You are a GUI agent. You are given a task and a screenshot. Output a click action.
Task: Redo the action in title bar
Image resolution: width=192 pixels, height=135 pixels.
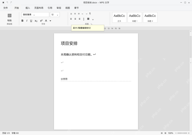tap(11, 3)
